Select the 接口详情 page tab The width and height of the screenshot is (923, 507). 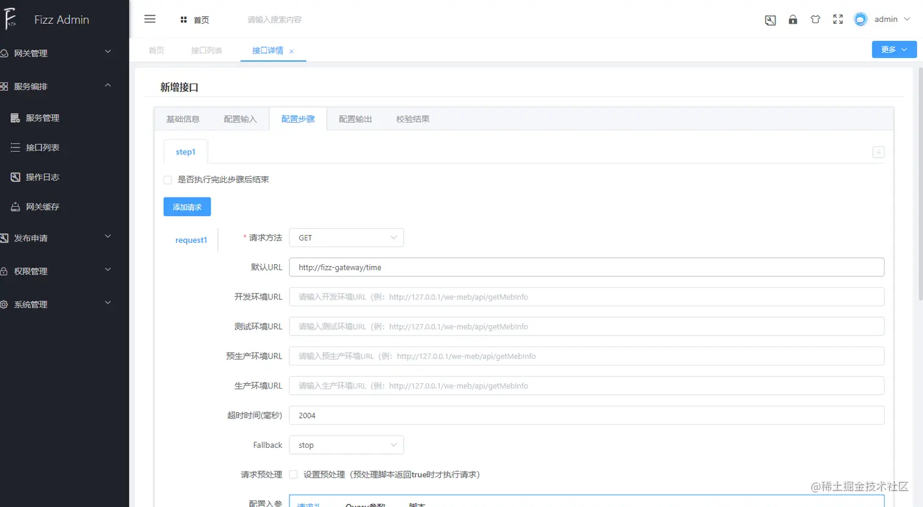[x=267, y=51]
